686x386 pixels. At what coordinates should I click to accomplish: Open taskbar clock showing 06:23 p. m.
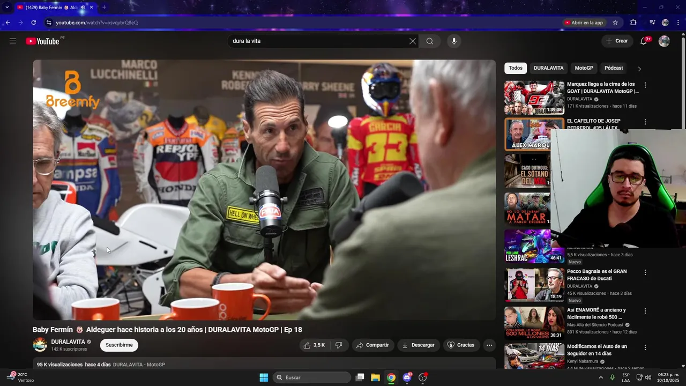[668, 377]
